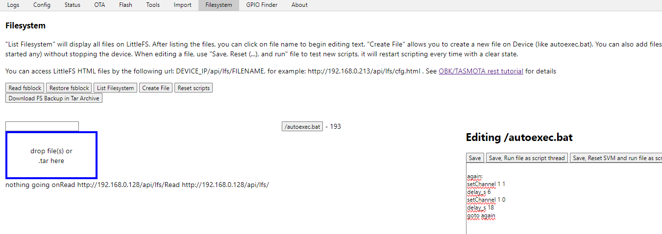Screen dimensions: 662x234
Task: Click the Read fsblock button
Action: (25, 88)
